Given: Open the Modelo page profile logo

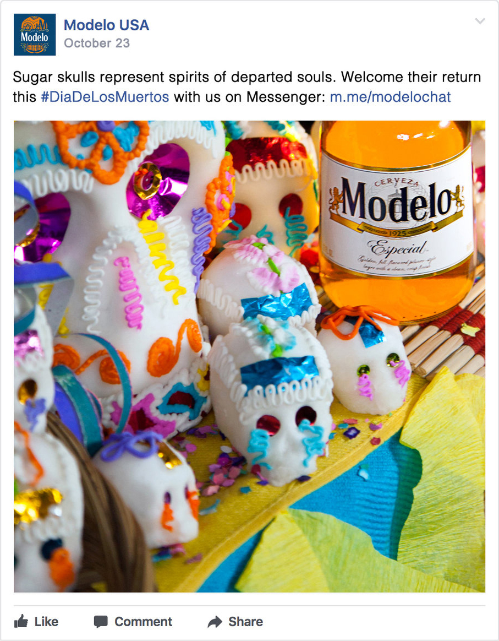Looking at the screenshot, I should tap(35, 35).
